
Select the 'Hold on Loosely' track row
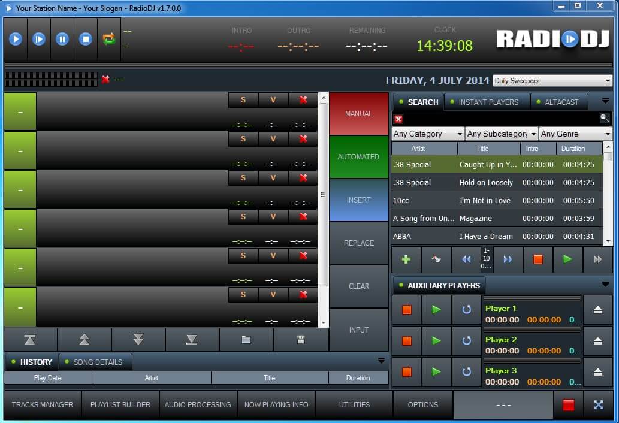click(497, 183)
